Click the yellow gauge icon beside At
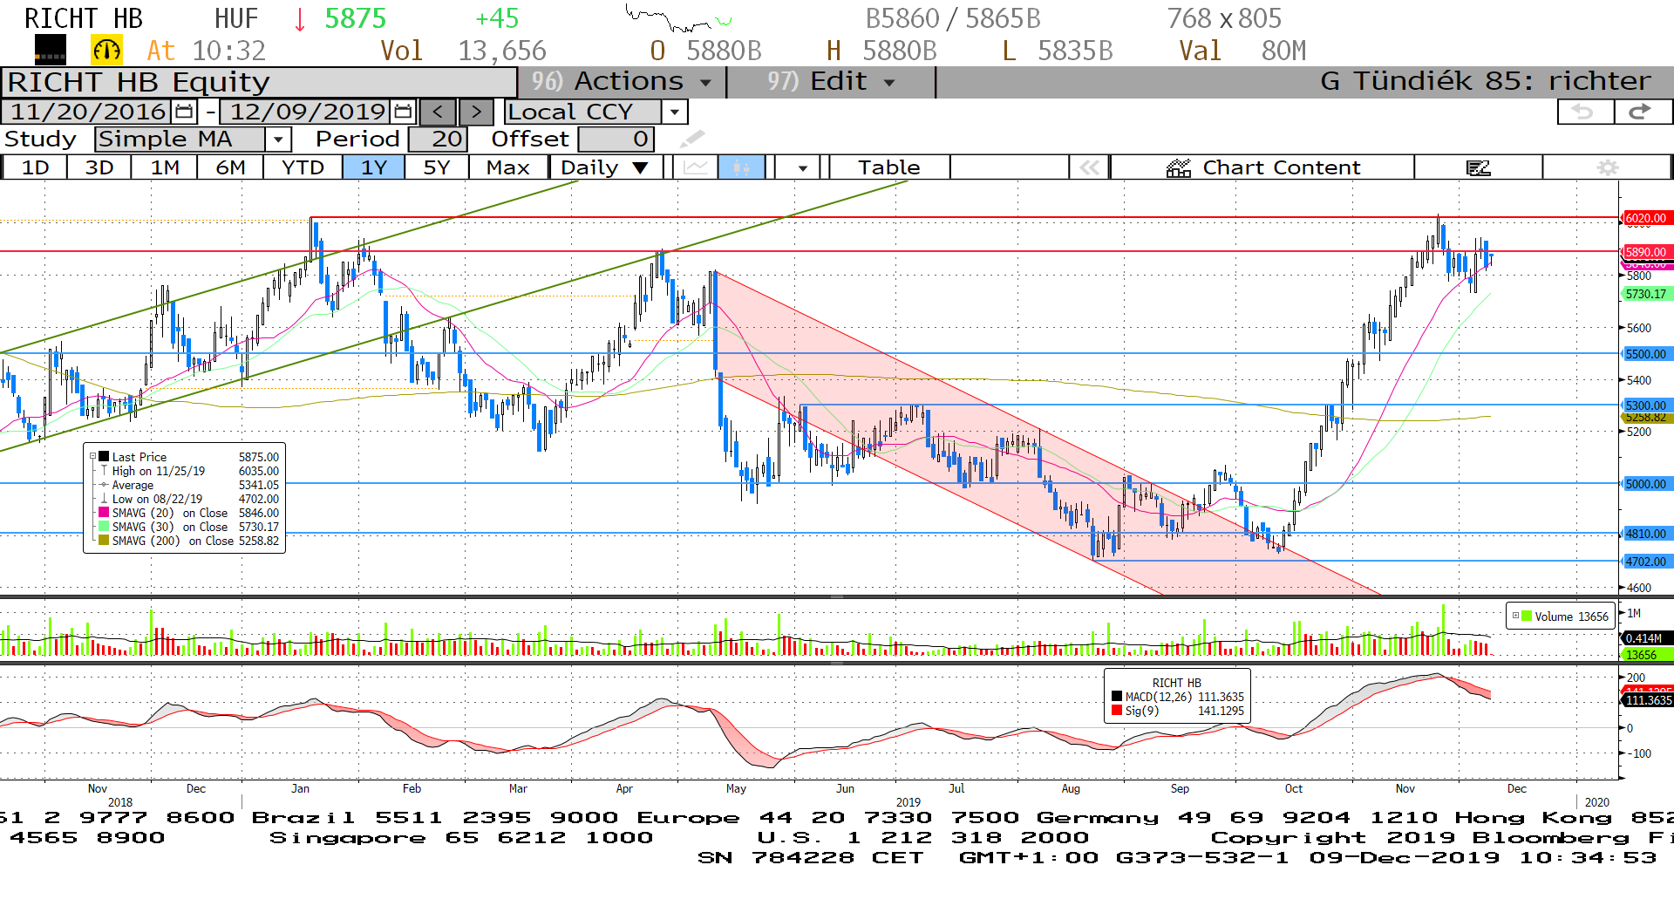1674x906 pixels. (x=107, y=51)
